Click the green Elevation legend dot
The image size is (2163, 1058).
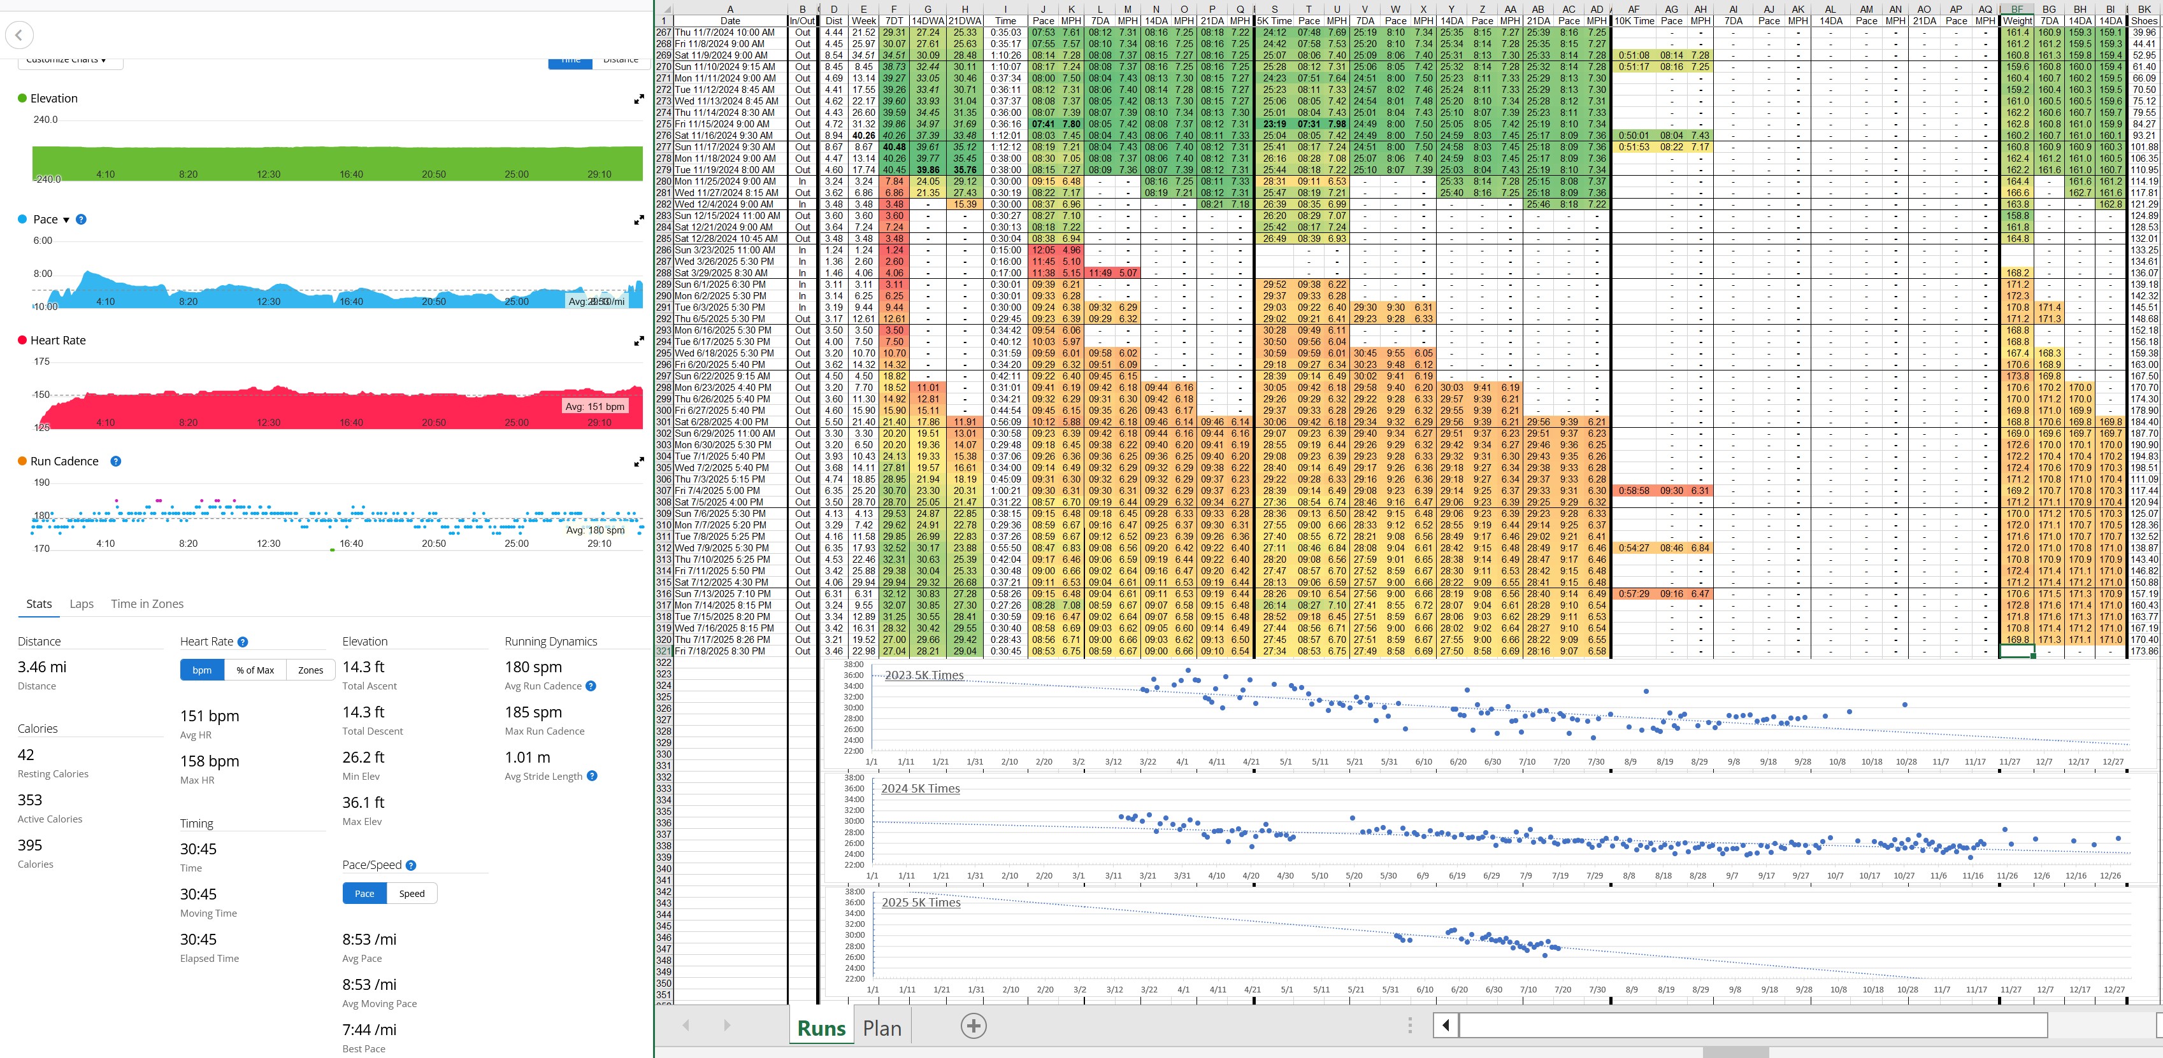[x=23, y=98]
